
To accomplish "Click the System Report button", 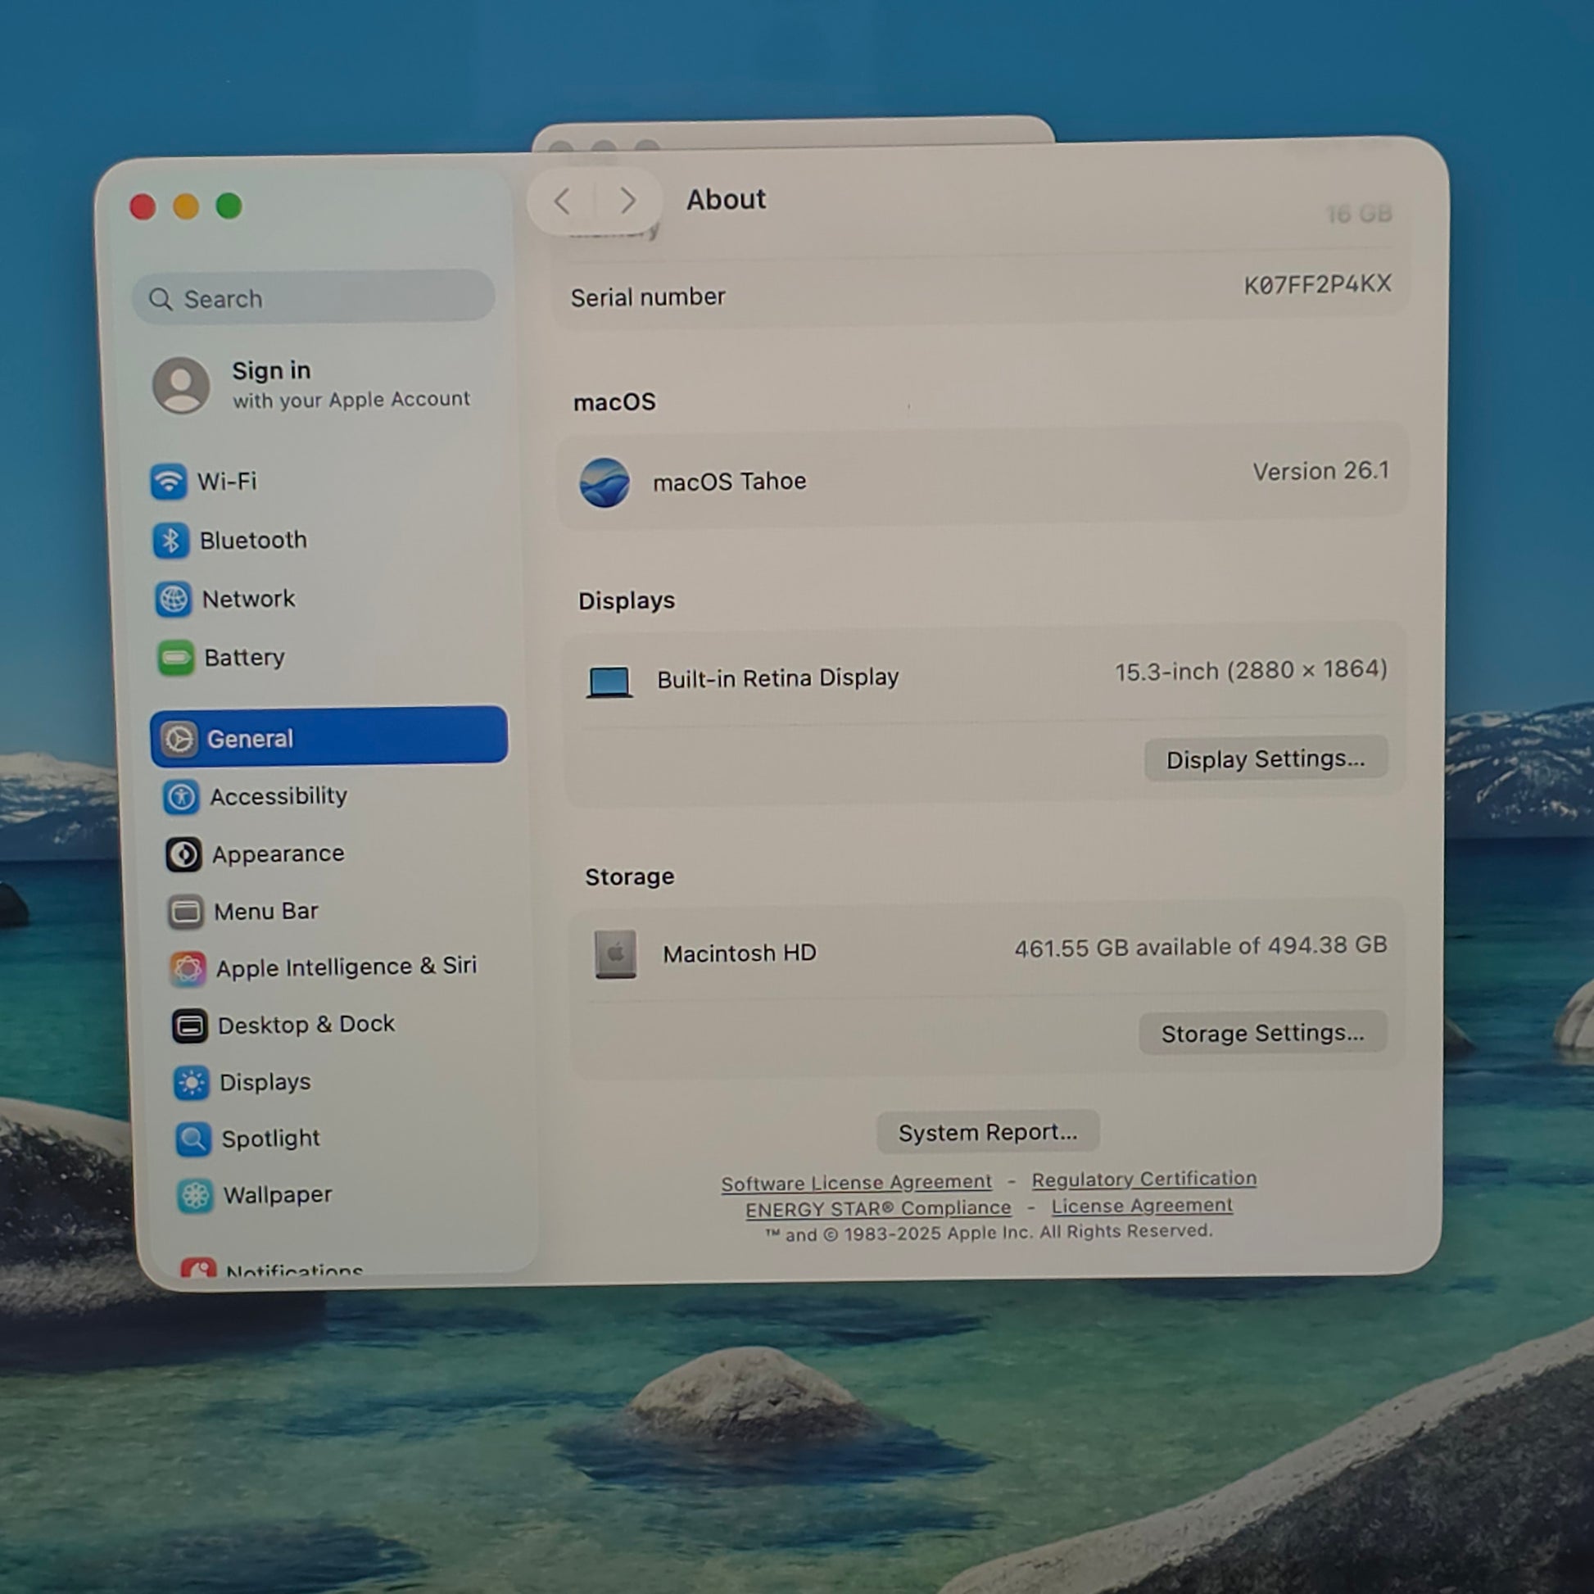I will click(988, 1133).
